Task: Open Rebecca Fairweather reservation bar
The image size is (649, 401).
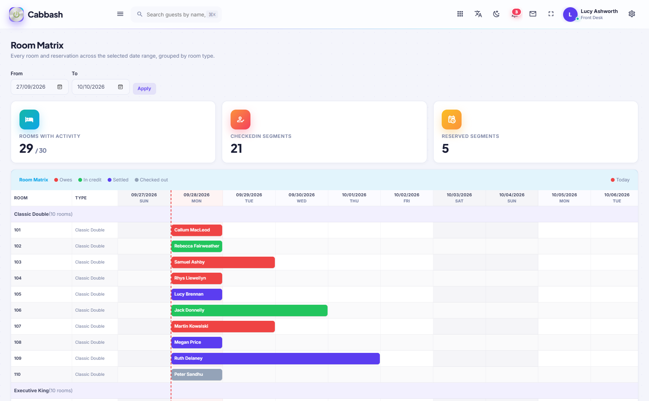Action: [x=197, y=246]
